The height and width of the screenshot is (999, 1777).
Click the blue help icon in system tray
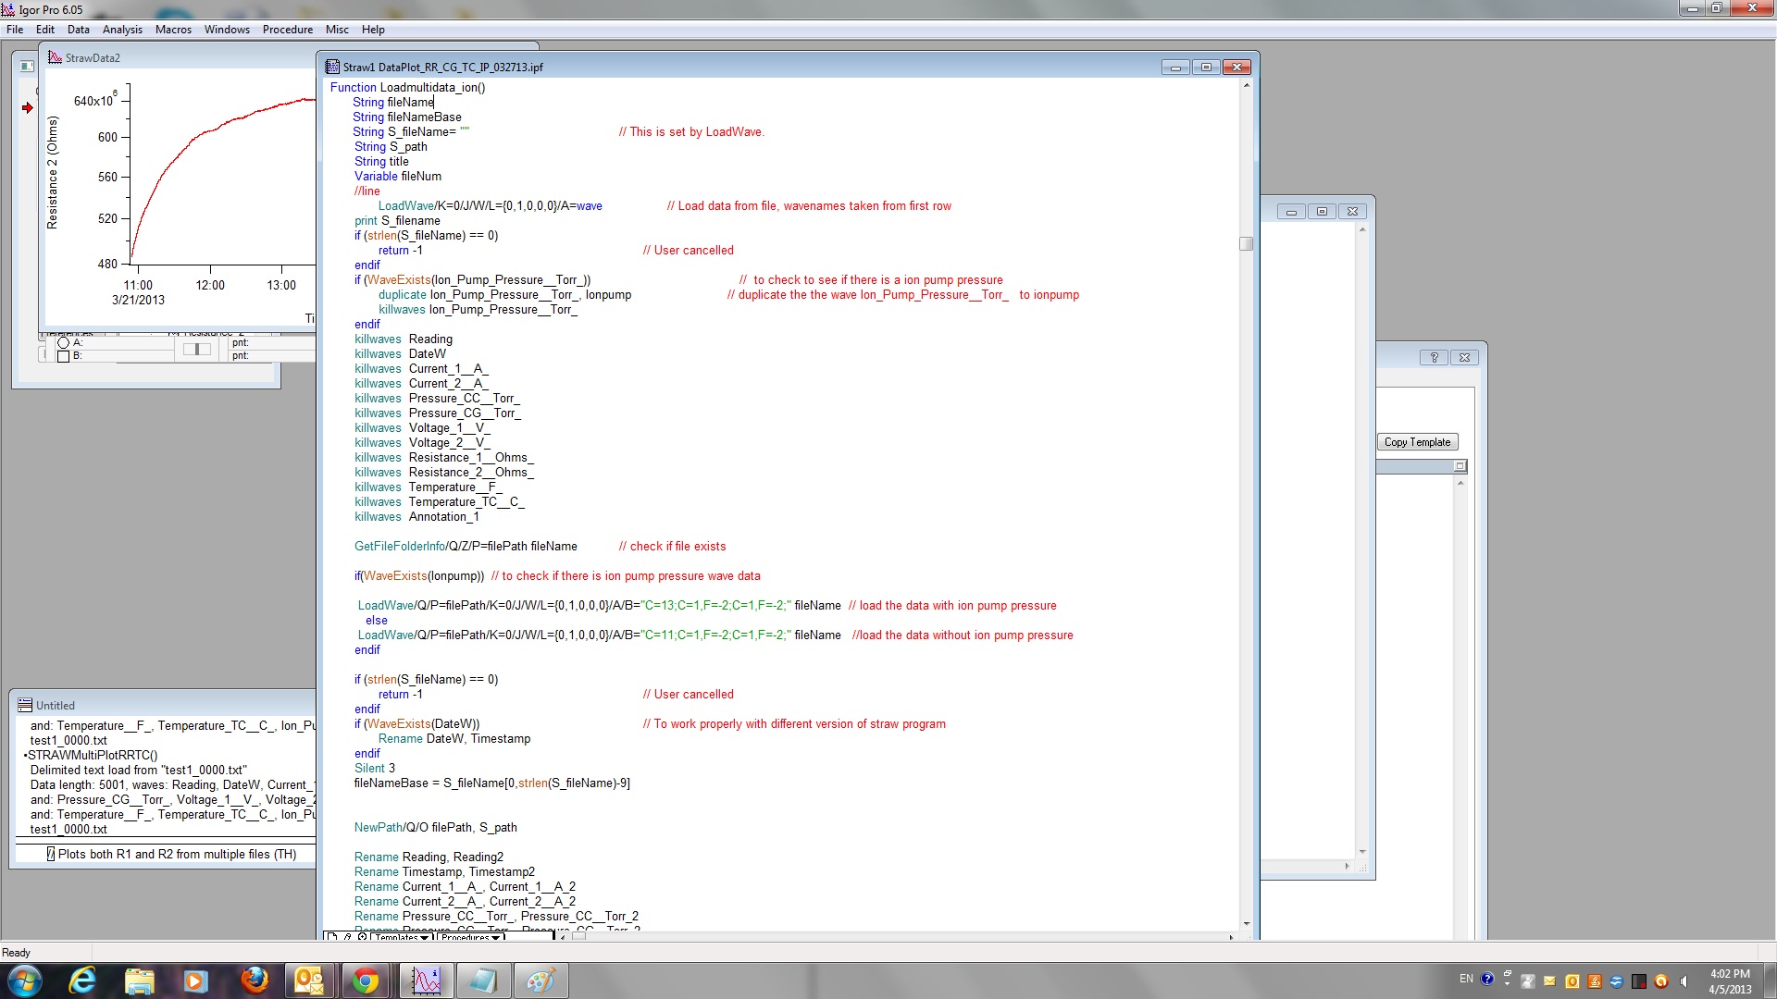tap(1487, 979)
